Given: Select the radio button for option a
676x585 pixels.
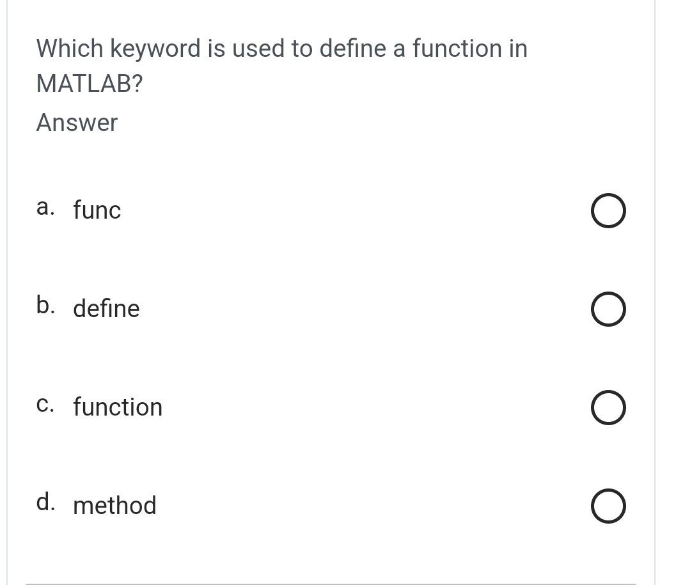Looking at the screenshot, I should pyautogui.click(x=608, y=210).
